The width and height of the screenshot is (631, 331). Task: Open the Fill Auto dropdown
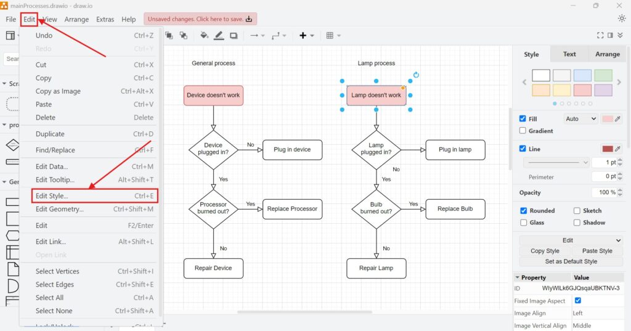pyautogui.click(x=580, y=119)
